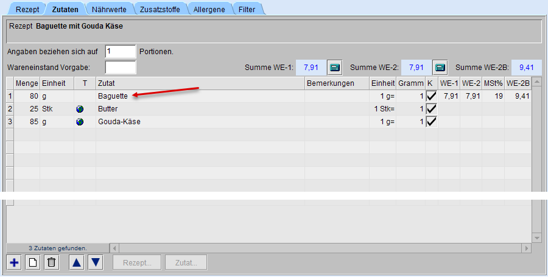The width and height of the screenshot is (548, 277).
Task: Click the new blank page icon
Action: (x=33, y=262)
